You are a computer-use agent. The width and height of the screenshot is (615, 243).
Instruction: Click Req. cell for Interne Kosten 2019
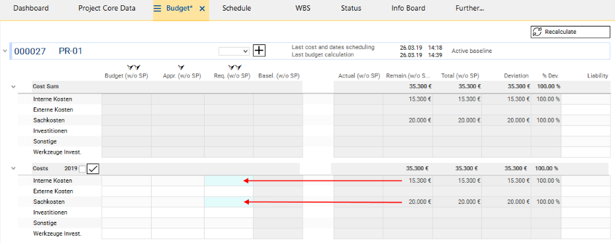(228, 181)
